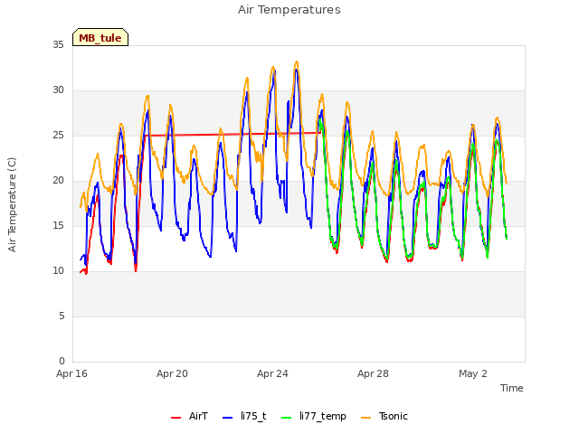Click the 15 y-axis label
The width and height of the screenshot is (579, 434).
(58, 225)
